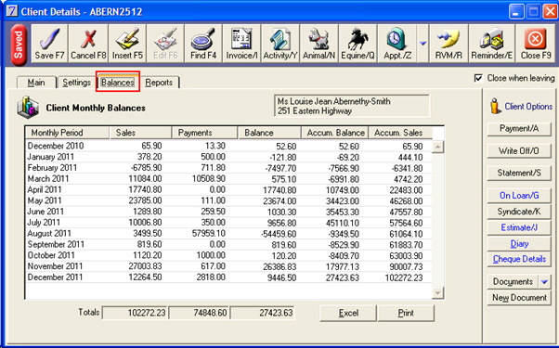Select the April 2011 row
The width and height of the screenshot is (559, 348).
(228, 190)
